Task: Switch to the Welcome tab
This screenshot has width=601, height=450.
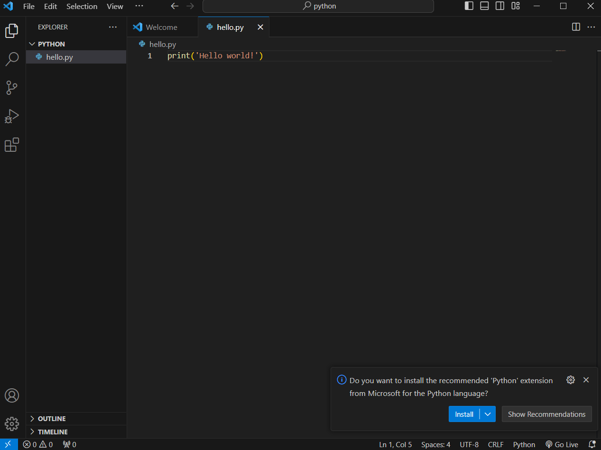Action: coord(162,27)
